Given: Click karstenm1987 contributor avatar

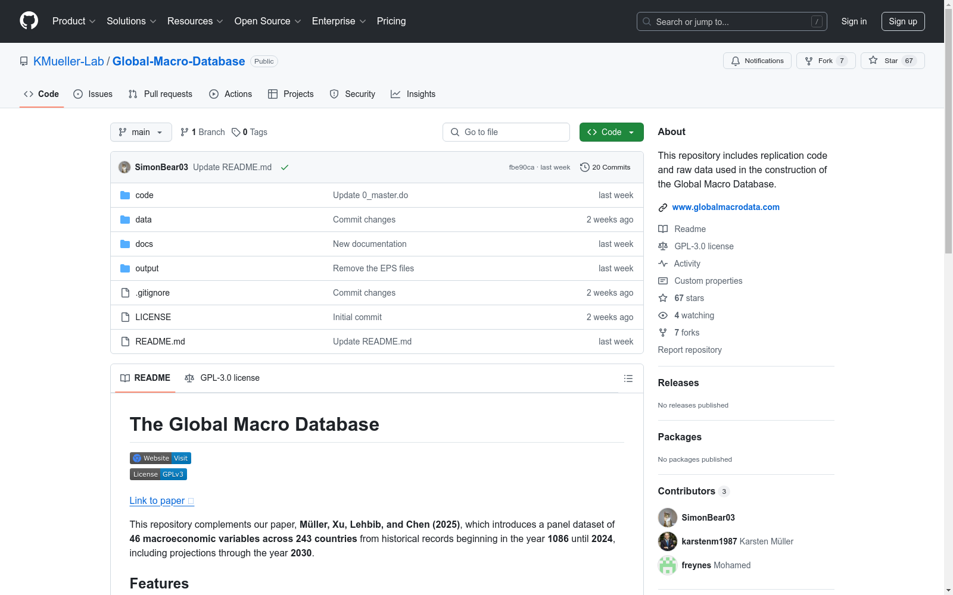Looking at the screenshot, I should tap(668, 541).
